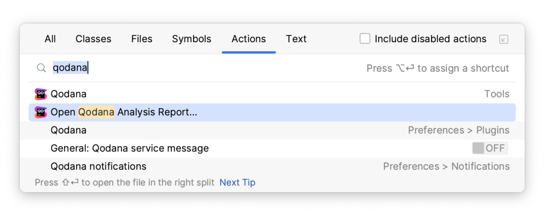The image size is (549, 218).
Task: Click Qodana logo icon in Tools row
Action: coord(41,94)
